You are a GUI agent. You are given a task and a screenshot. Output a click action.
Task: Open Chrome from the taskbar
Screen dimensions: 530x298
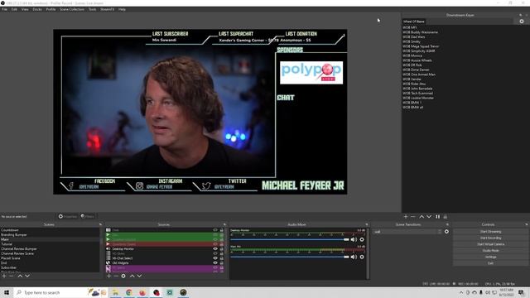click(x=129, y=292)
